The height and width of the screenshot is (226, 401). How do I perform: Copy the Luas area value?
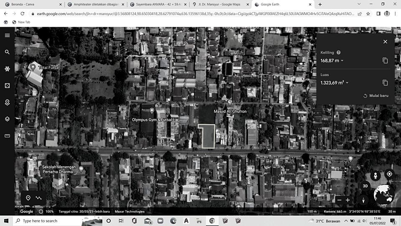click(x=385, y=82)
